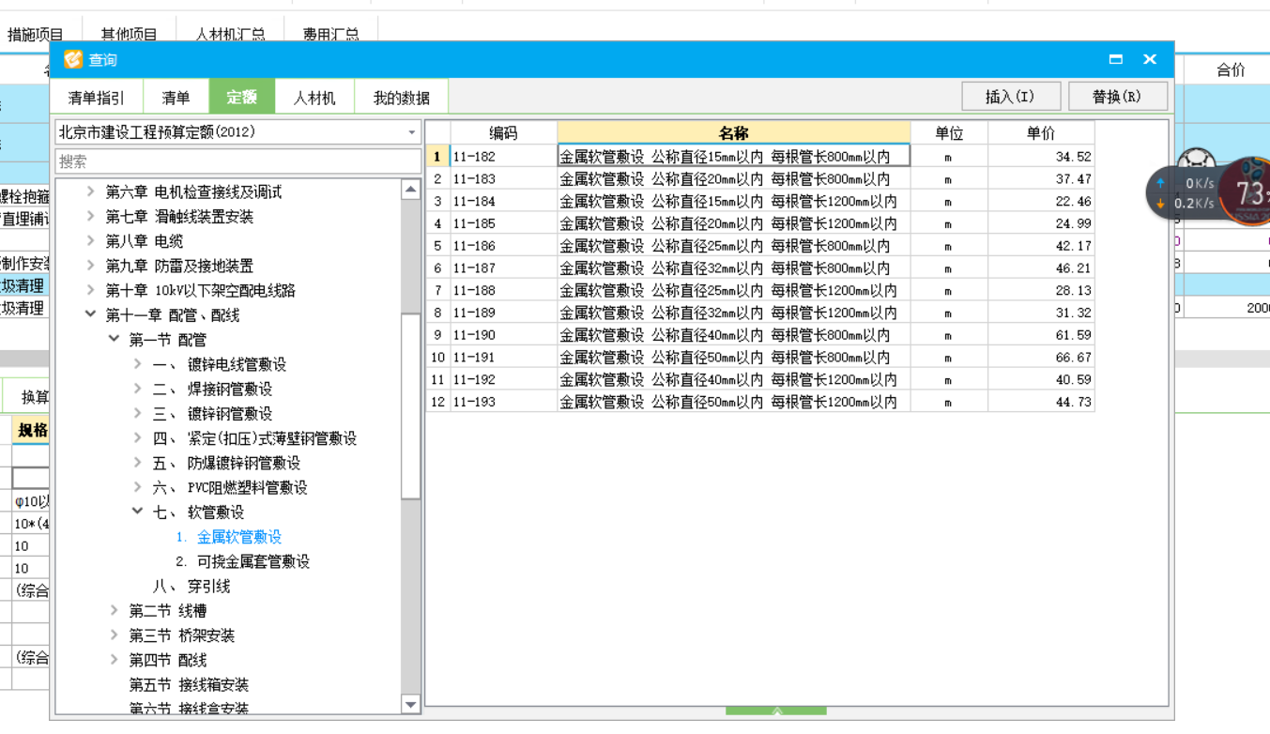Image resolution: width=1270 pixels, height=734 pixels.
Task: Select row with code 11-188
Action: click(x=761, y=290)
